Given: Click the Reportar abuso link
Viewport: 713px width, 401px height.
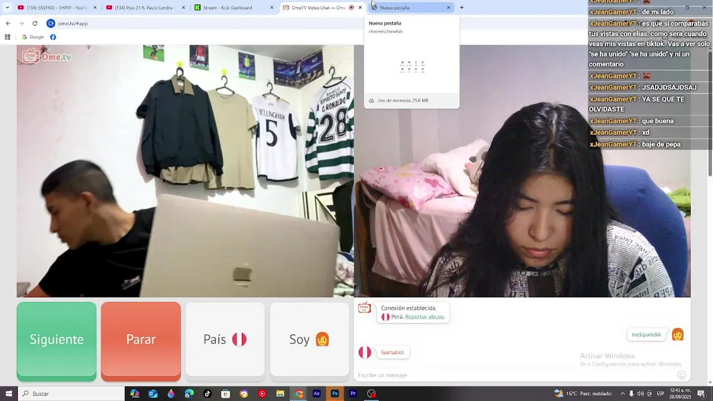Looking at the screenshot, I should pos(424,317).
